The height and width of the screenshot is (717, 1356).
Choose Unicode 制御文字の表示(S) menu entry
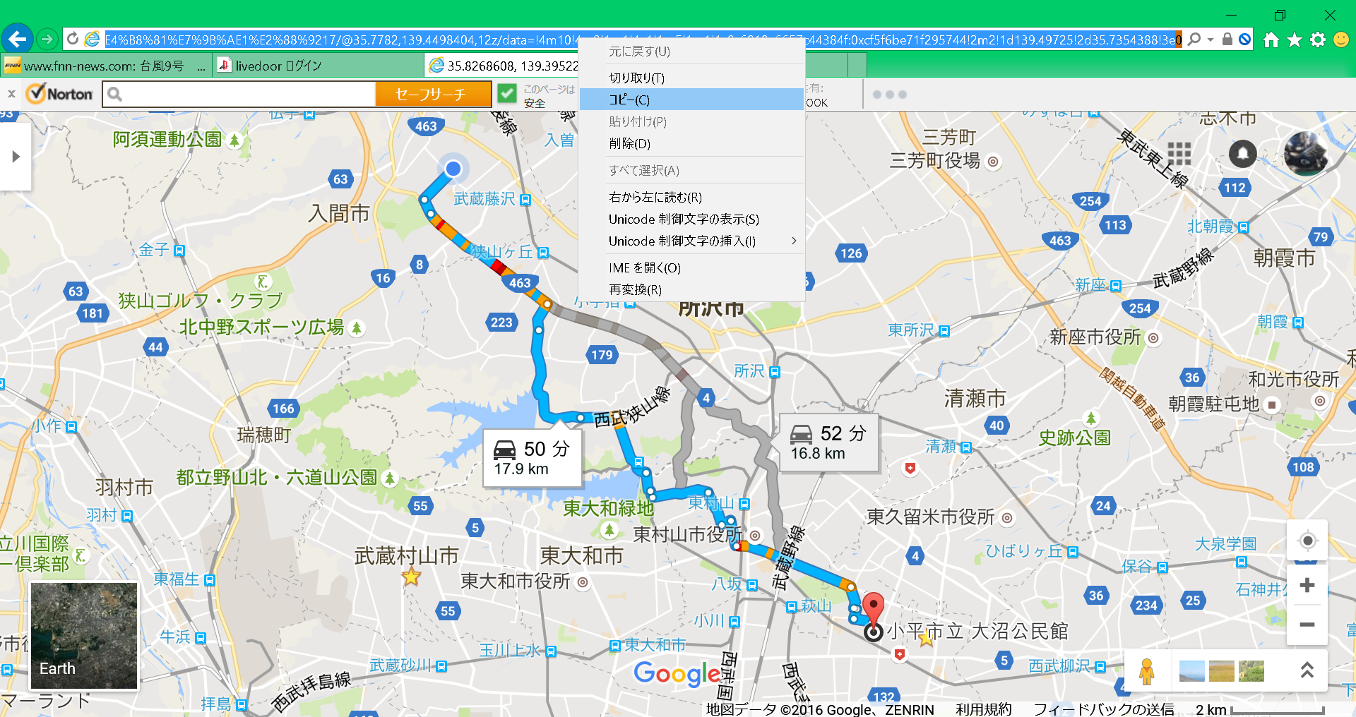[x=692, y=219]
